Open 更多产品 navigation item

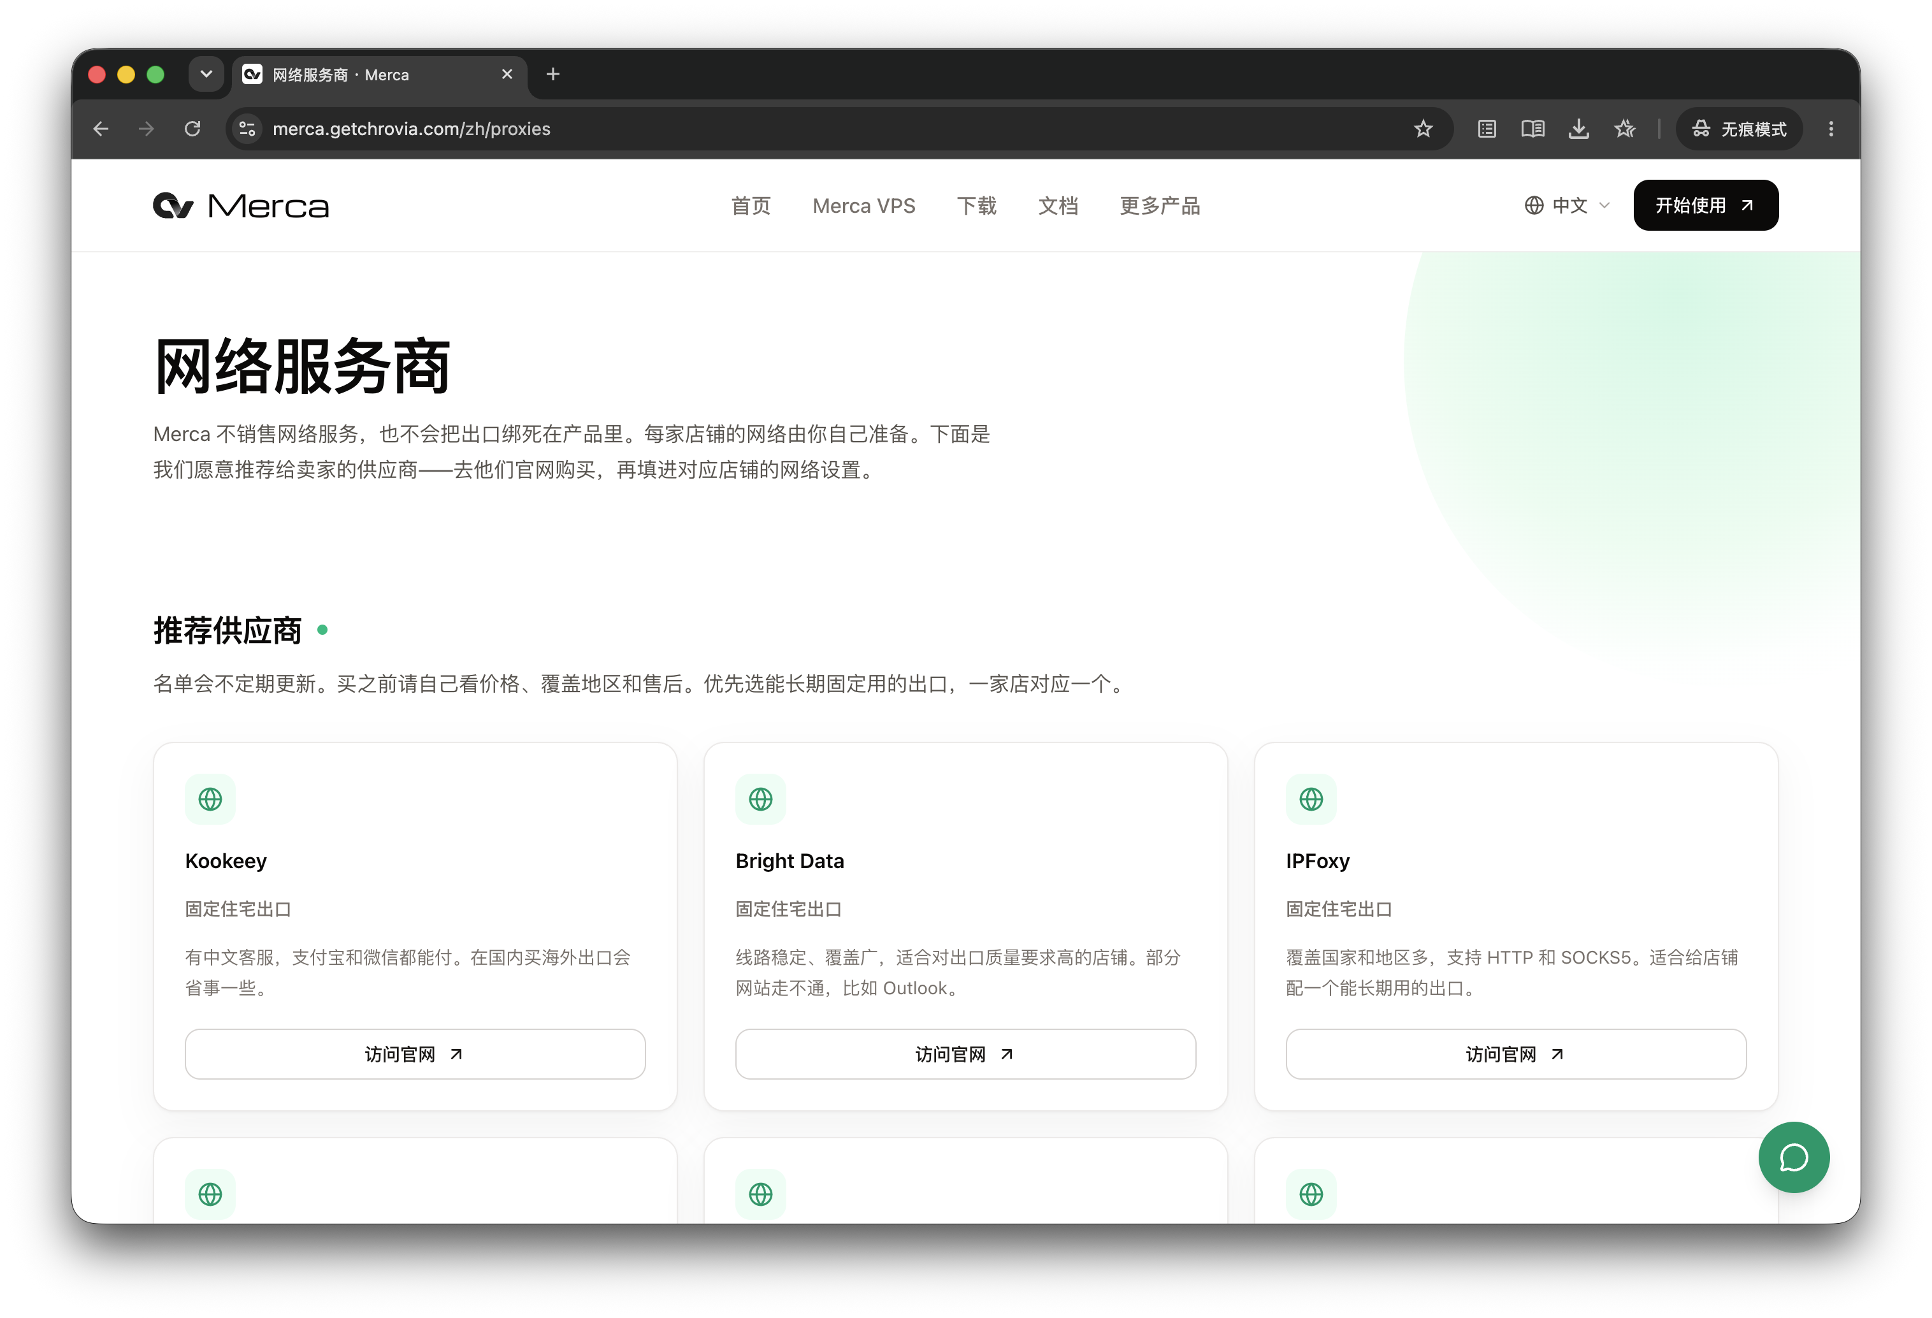click(1160, 205)
